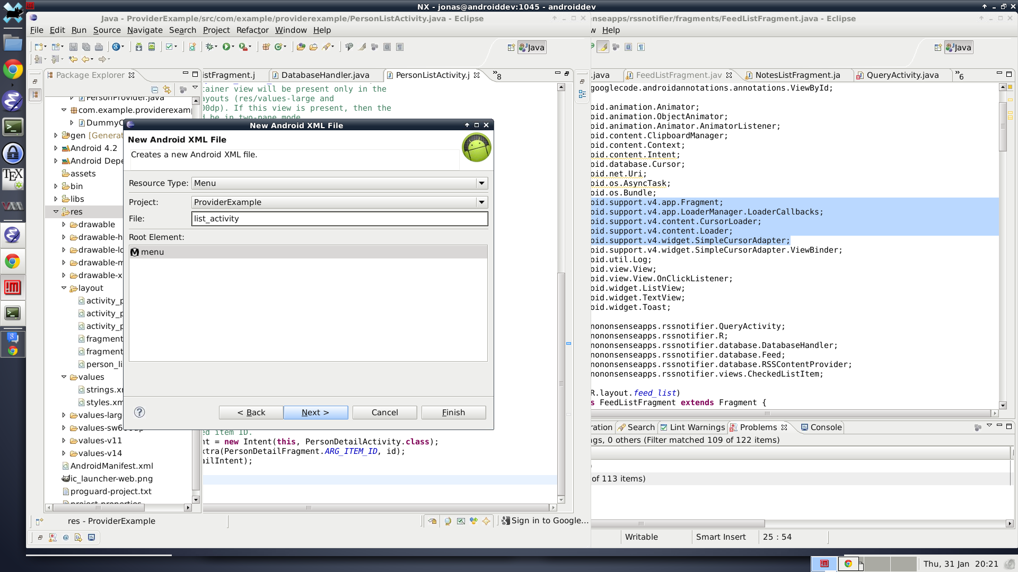This screenshot has width=1018, height=572.
Task: Open the Resource Type dropdown
Action: click(x=481, y=183)
